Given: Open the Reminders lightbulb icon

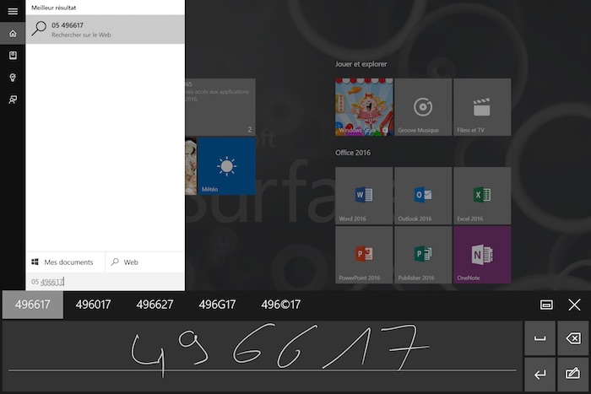Looking at the screenshot, I should (13, 78).
